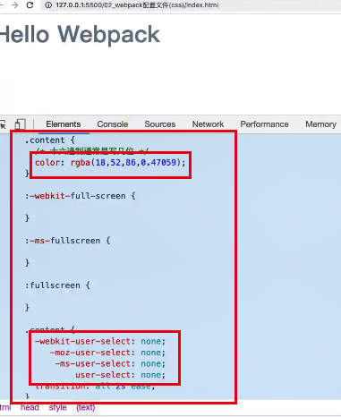The width and height of the screenshot is (341, 417).
Task: Click the site info icon in address bar
Action: click(48, 5)
